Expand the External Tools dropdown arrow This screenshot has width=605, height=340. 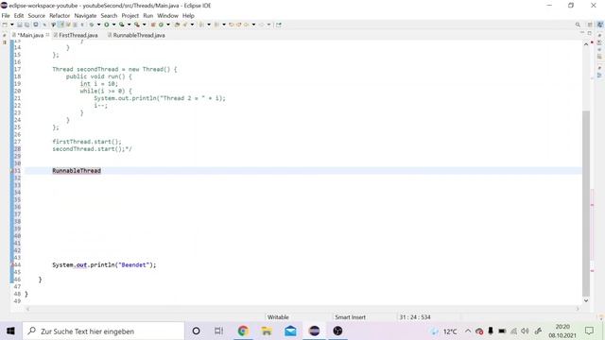coord(145,25)
